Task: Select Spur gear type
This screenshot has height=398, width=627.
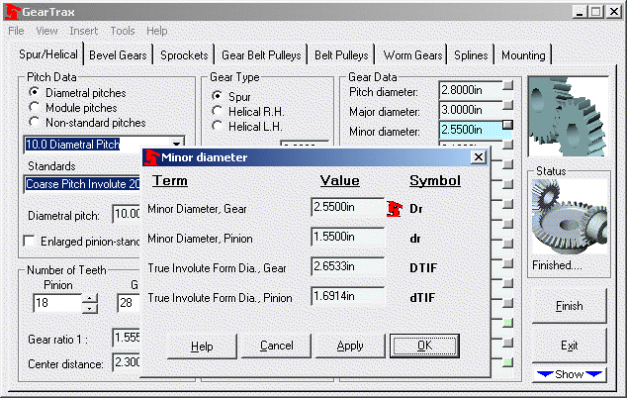Action: point(218,95)
